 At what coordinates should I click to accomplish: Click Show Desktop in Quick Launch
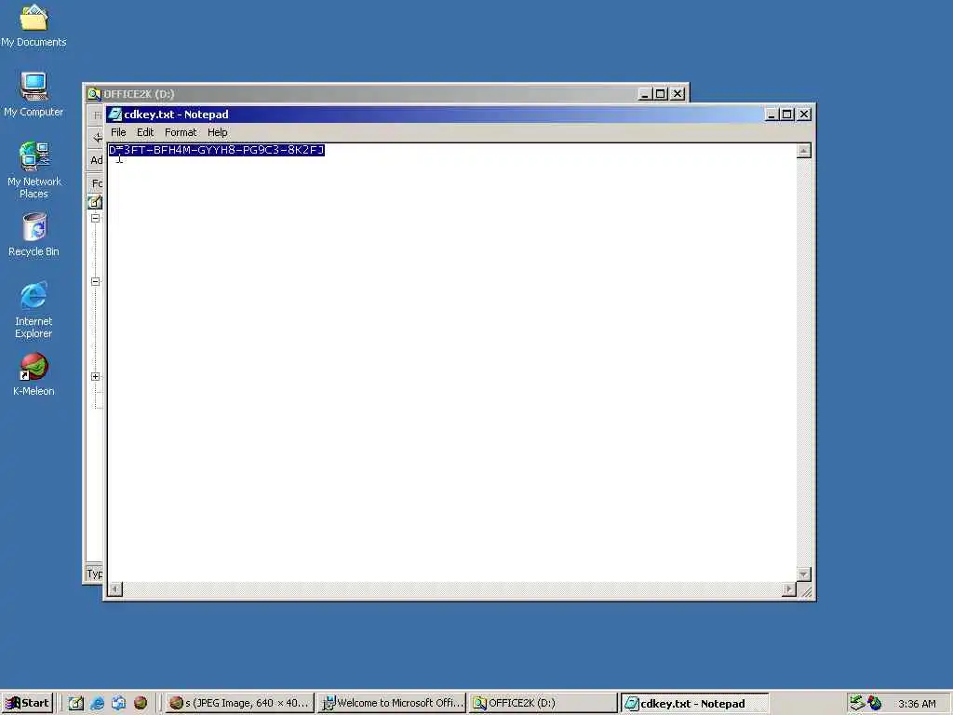(76, 703)
